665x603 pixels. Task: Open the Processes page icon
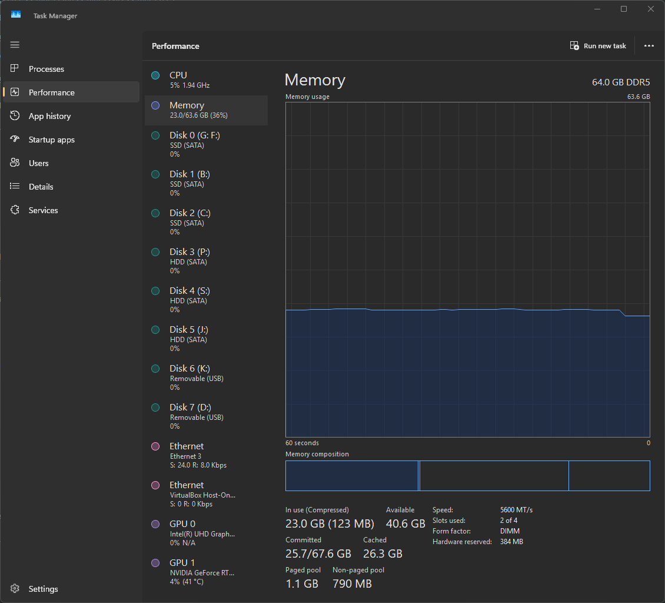pos(15,68)
